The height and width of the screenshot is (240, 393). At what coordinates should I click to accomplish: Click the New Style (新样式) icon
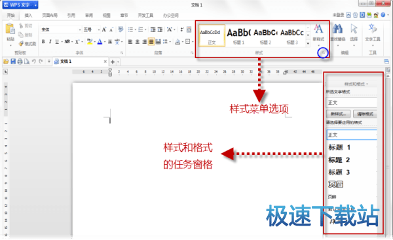point(318,29)
